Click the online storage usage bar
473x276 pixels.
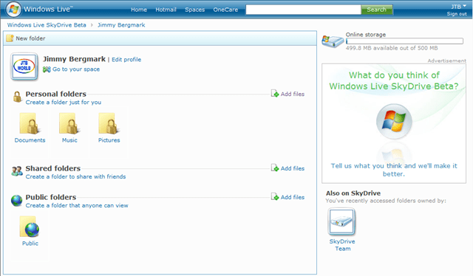(404, 41)
